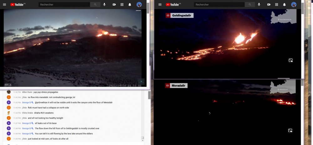This screenshot has height=145, width=313.
Task: Click Chris Drake's username in chat
Action: (28, 113)
